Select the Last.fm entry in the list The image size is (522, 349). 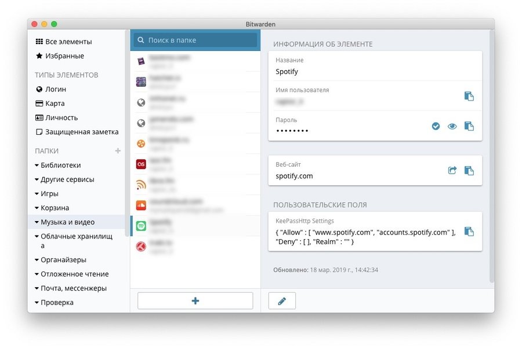tap(195, 164)
